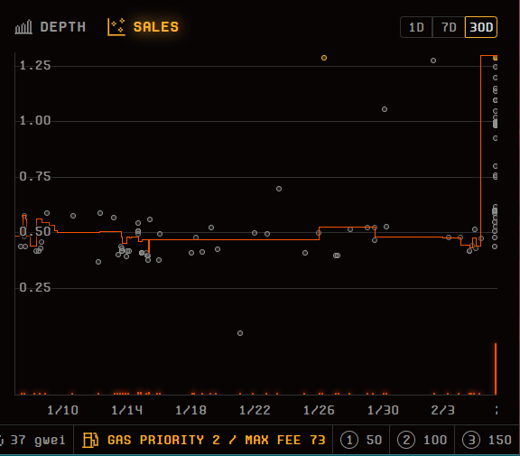Click the depth bar chart icon
Viewport: 520px width, 456px height.
click(x=23, y=27)
